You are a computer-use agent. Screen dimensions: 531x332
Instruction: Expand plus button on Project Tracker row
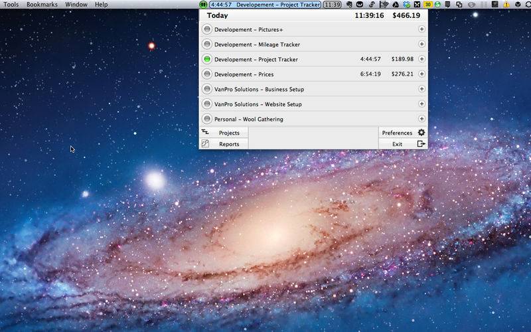tap(421, 59)
